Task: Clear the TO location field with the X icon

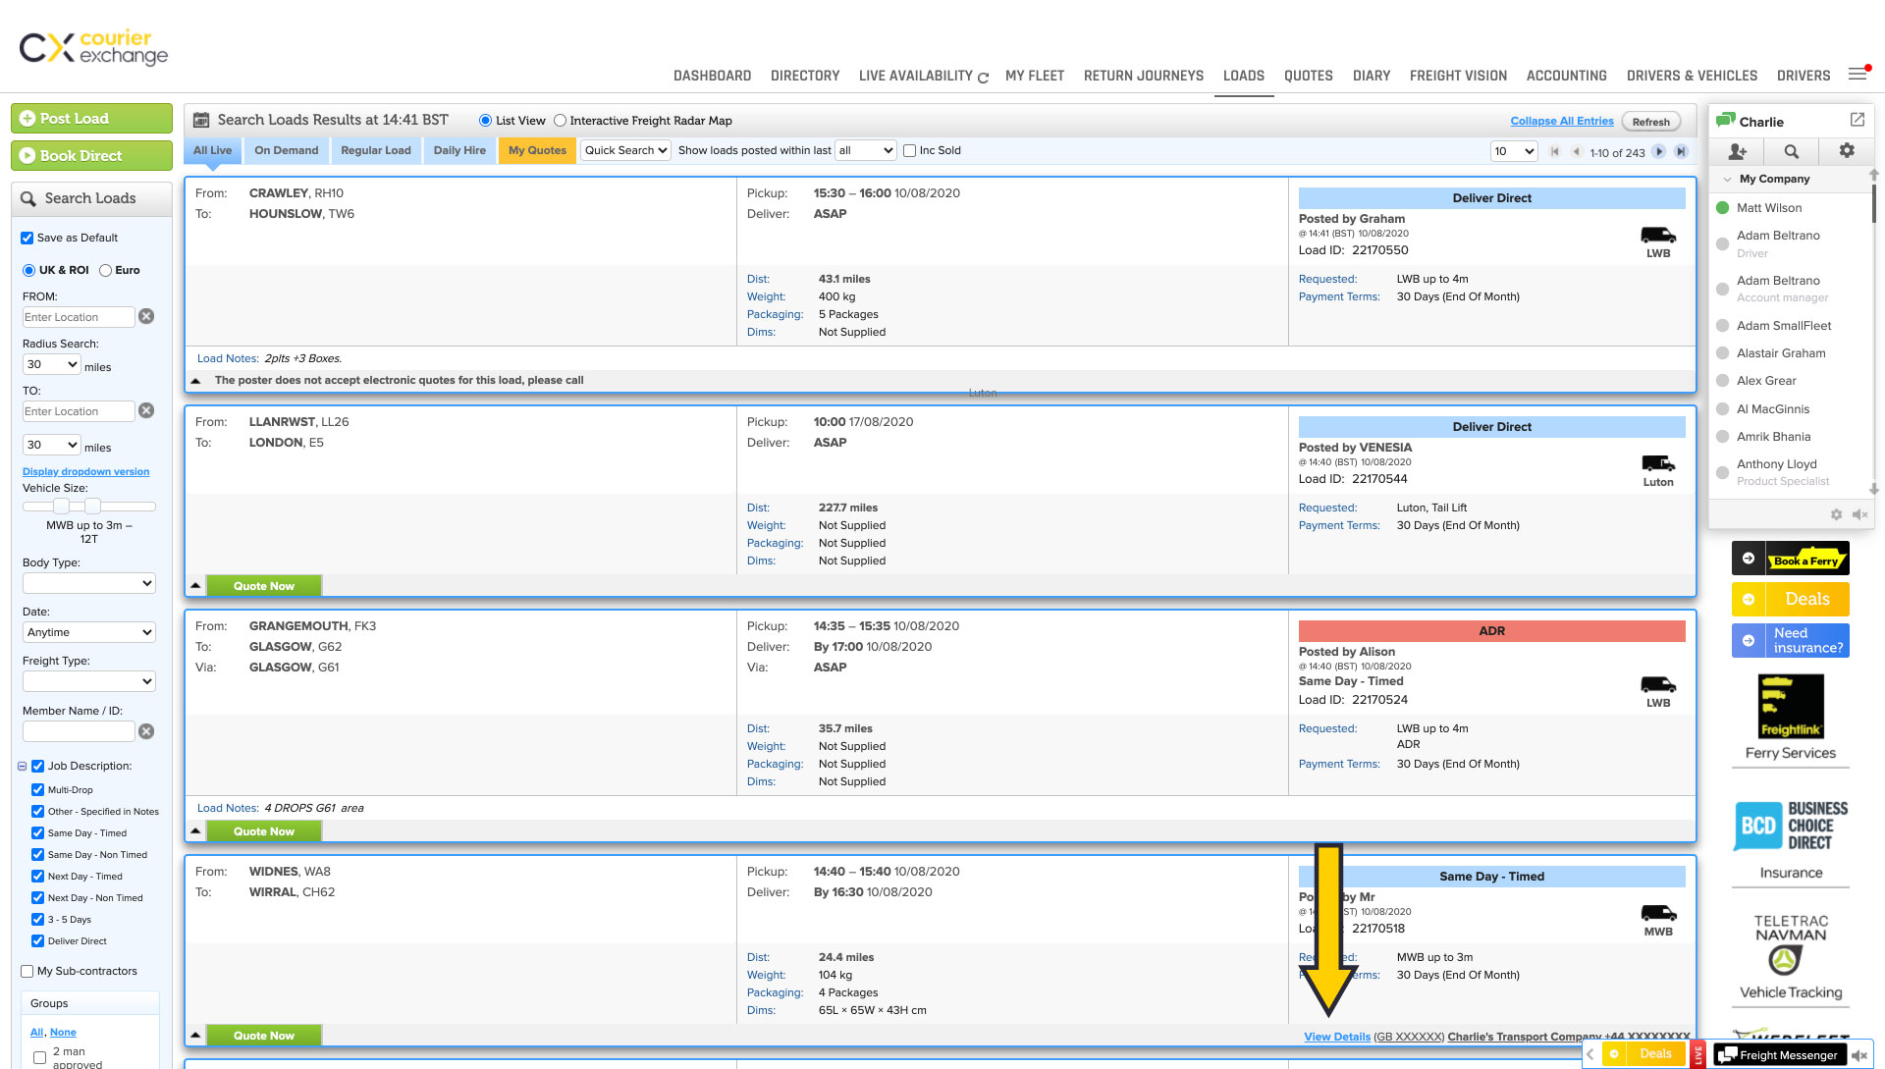Action: pyautogui.click(x=146, y=410)
